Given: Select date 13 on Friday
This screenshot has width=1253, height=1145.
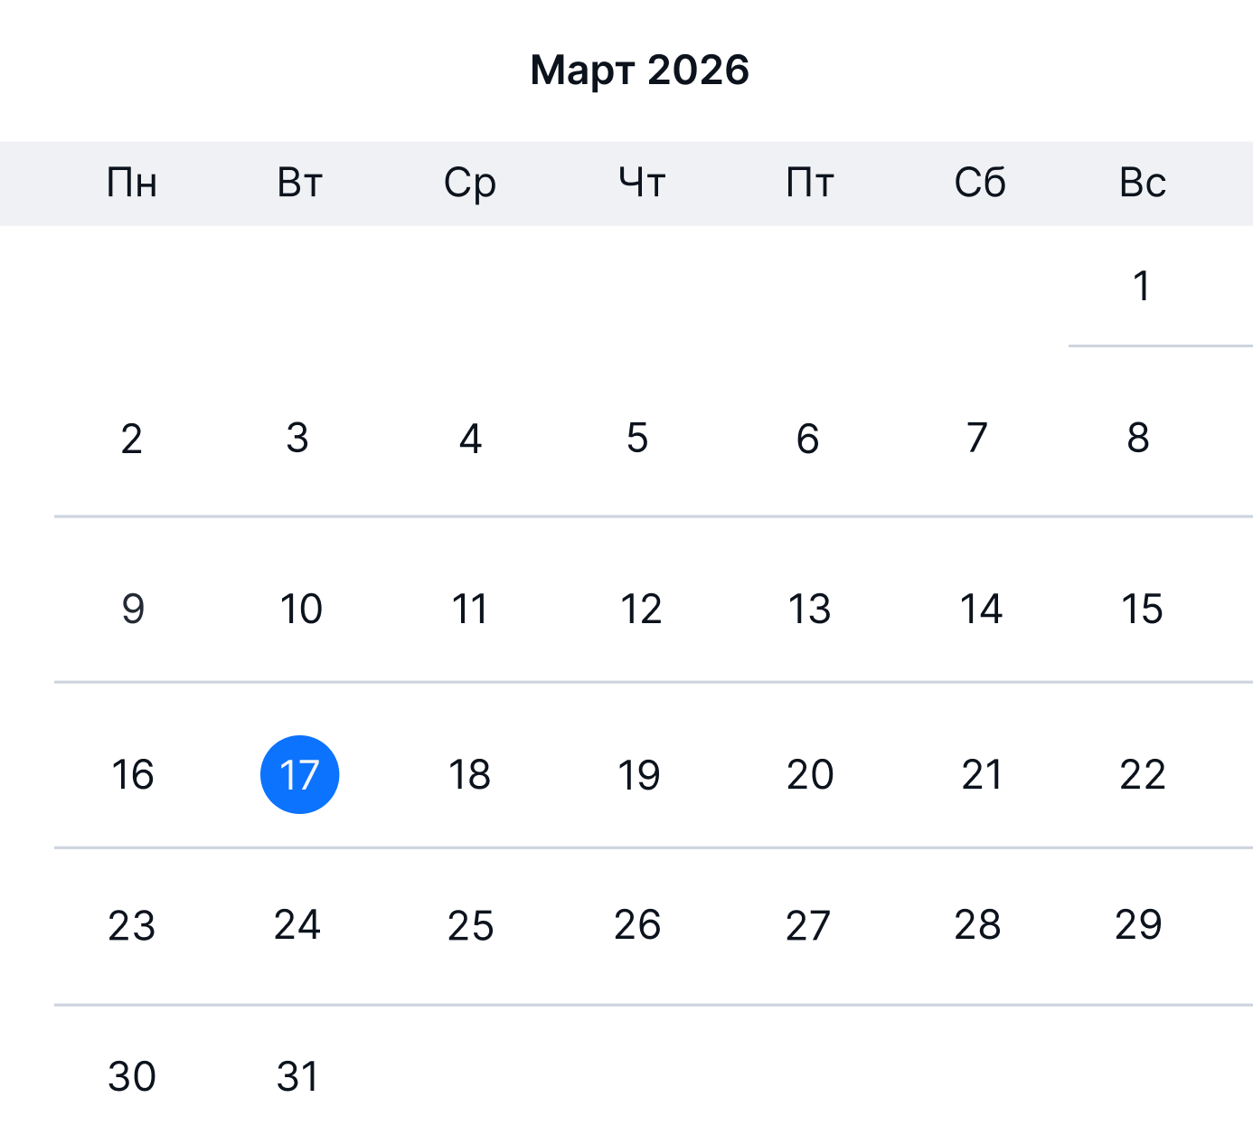Looking at the screenshot, I should click(809, 610).
